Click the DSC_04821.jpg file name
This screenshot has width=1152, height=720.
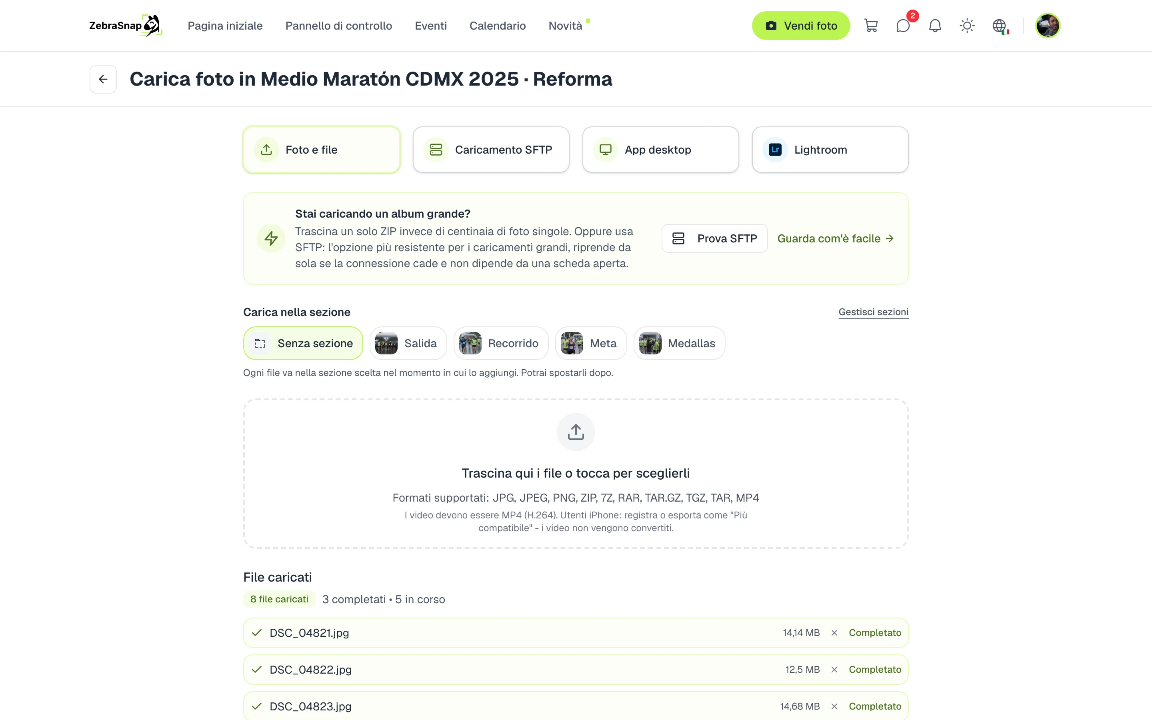310,633
